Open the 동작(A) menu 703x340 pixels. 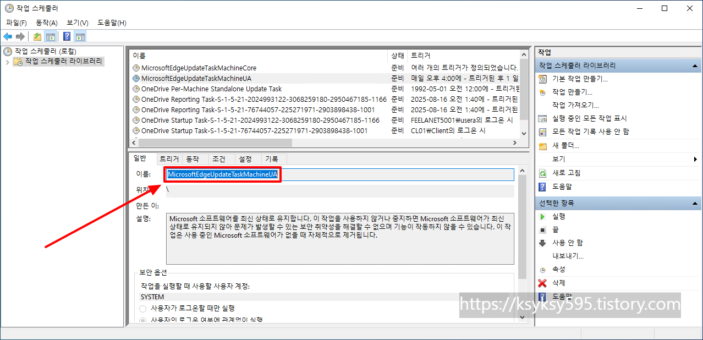point(47,23)
